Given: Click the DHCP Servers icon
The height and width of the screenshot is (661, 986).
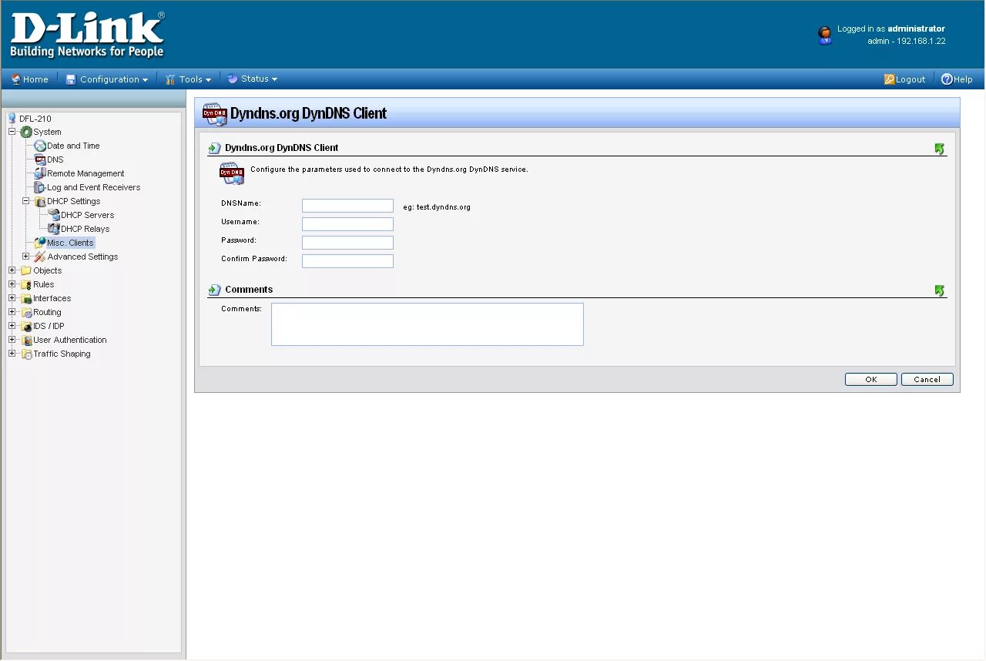Looking at the screenshot, I should [54, 215].
